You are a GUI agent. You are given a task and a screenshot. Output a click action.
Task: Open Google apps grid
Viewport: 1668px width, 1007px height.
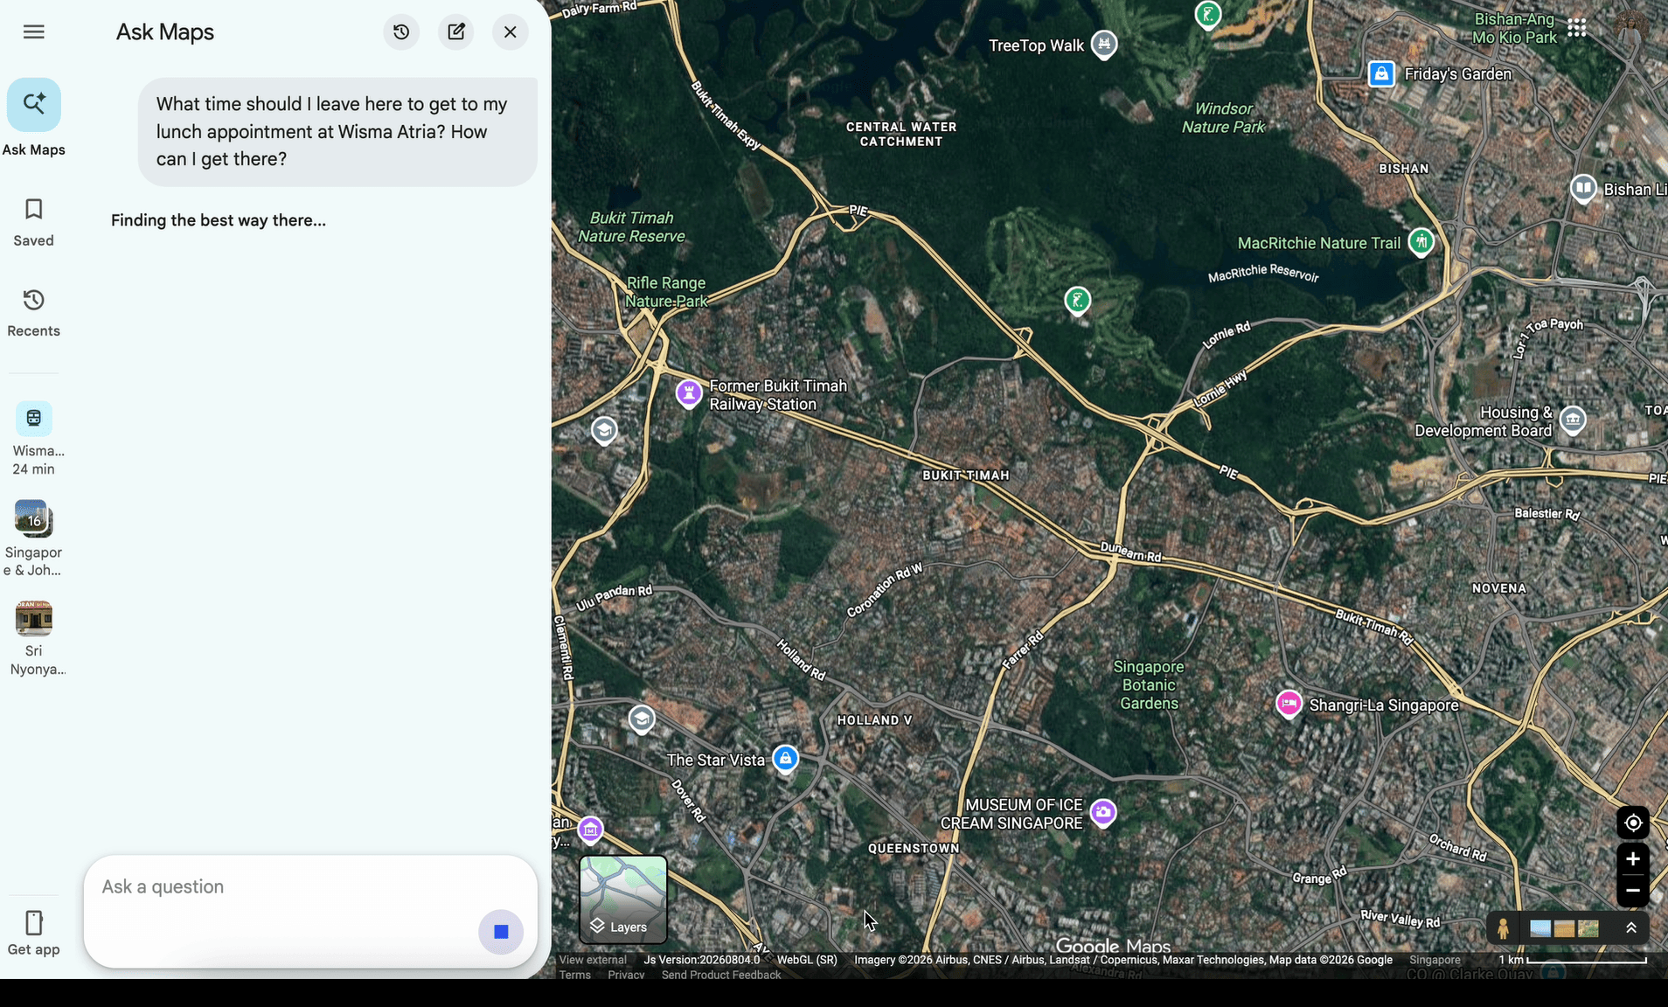[x=1577, y=28]
